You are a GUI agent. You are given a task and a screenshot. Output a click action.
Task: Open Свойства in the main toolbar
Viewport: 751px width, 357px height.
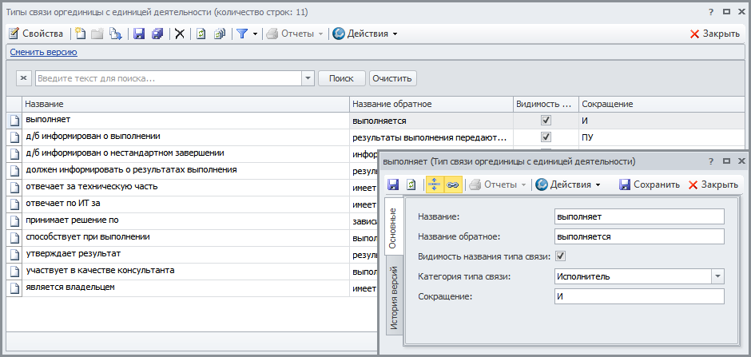(36, 34)
